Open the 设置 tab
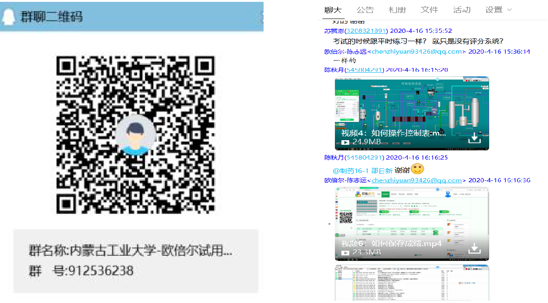The height and width of the screenshot is (303, 548). point(494,10)
